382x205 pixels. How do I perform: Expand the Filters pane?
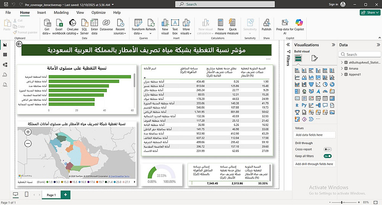pyautogui.click(x=288, y=45)
